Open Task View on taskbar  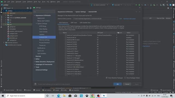[53, 96]
